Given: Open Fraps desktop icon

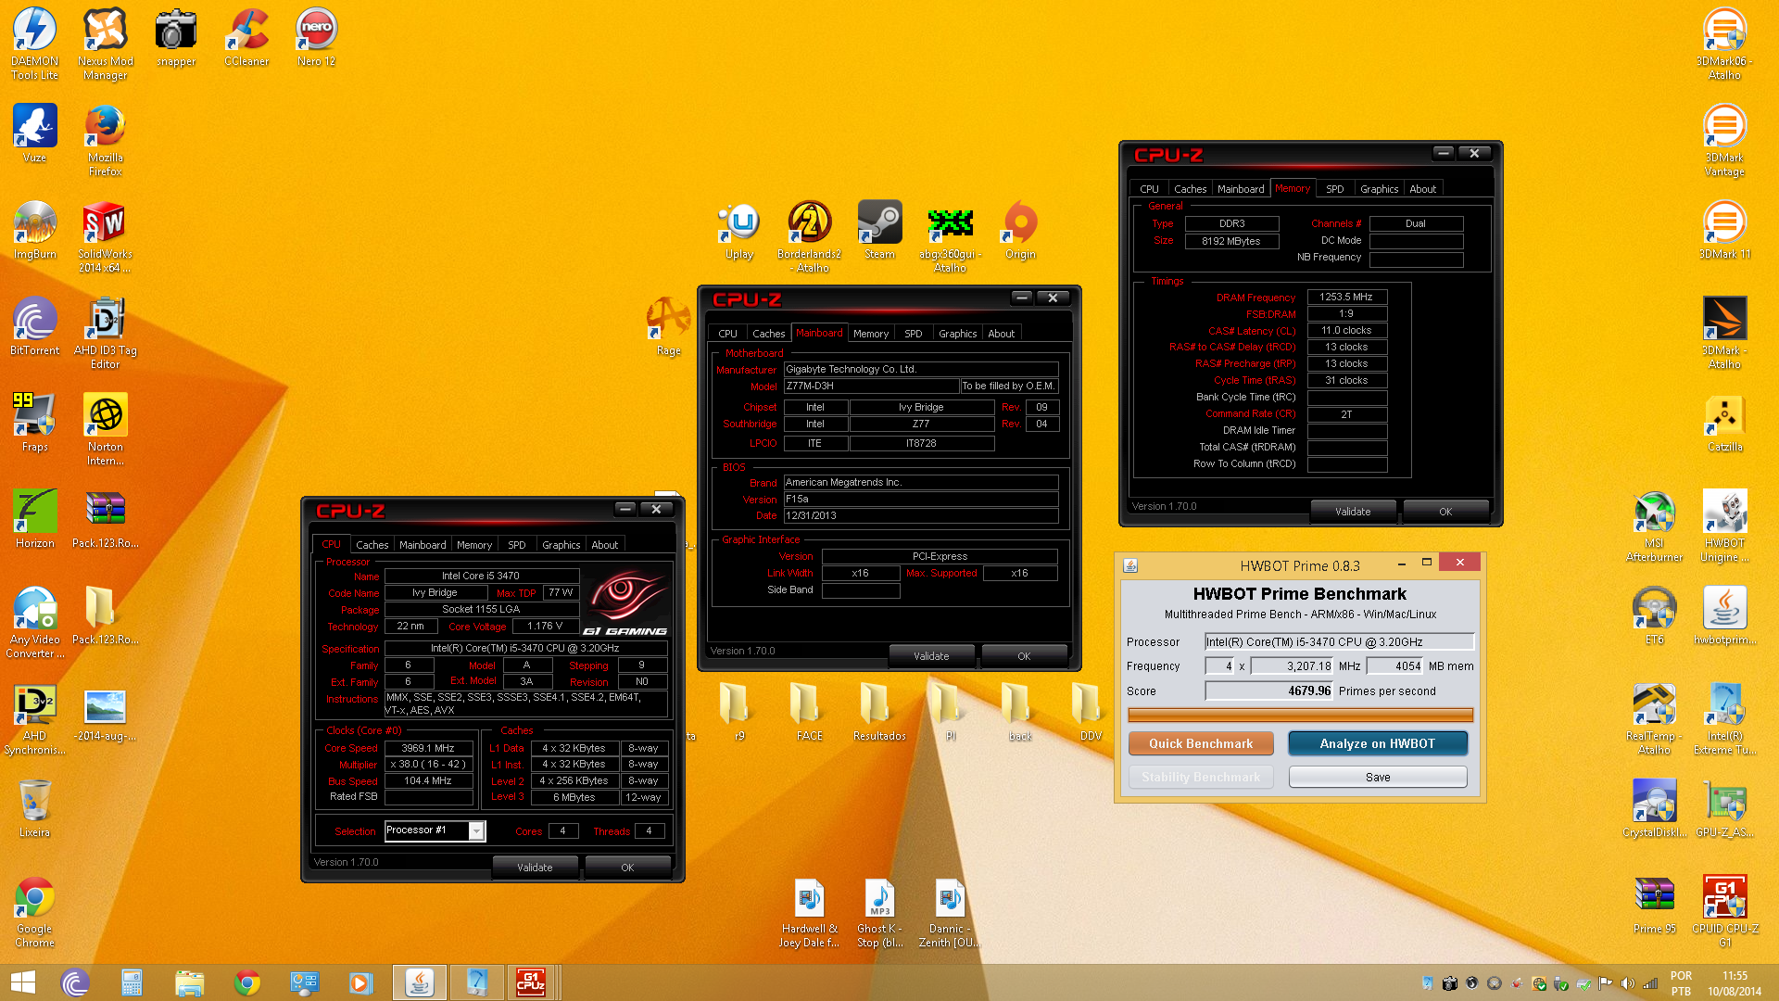Looking at the screenshot, I should pyautogui.click(x=34, y=424).
